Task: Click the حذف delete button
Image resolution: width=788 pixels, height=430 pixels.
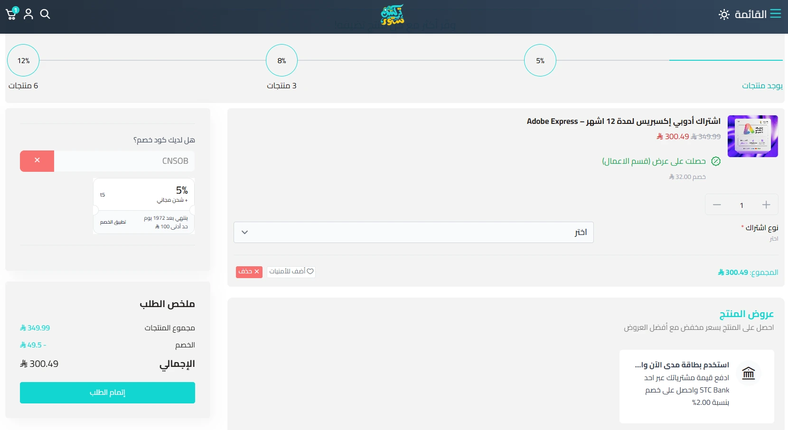Action: click(249, 271)
